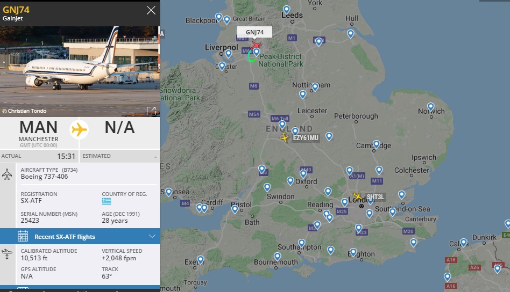Click the Christian Tondo photo credit

(x=24, y=111)
